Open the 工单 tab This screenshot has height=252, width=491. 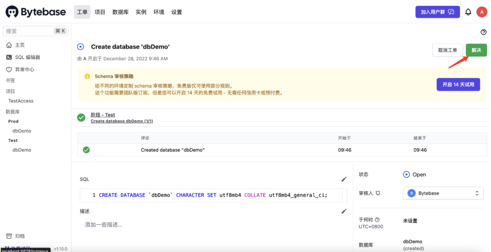pos(82,12)
